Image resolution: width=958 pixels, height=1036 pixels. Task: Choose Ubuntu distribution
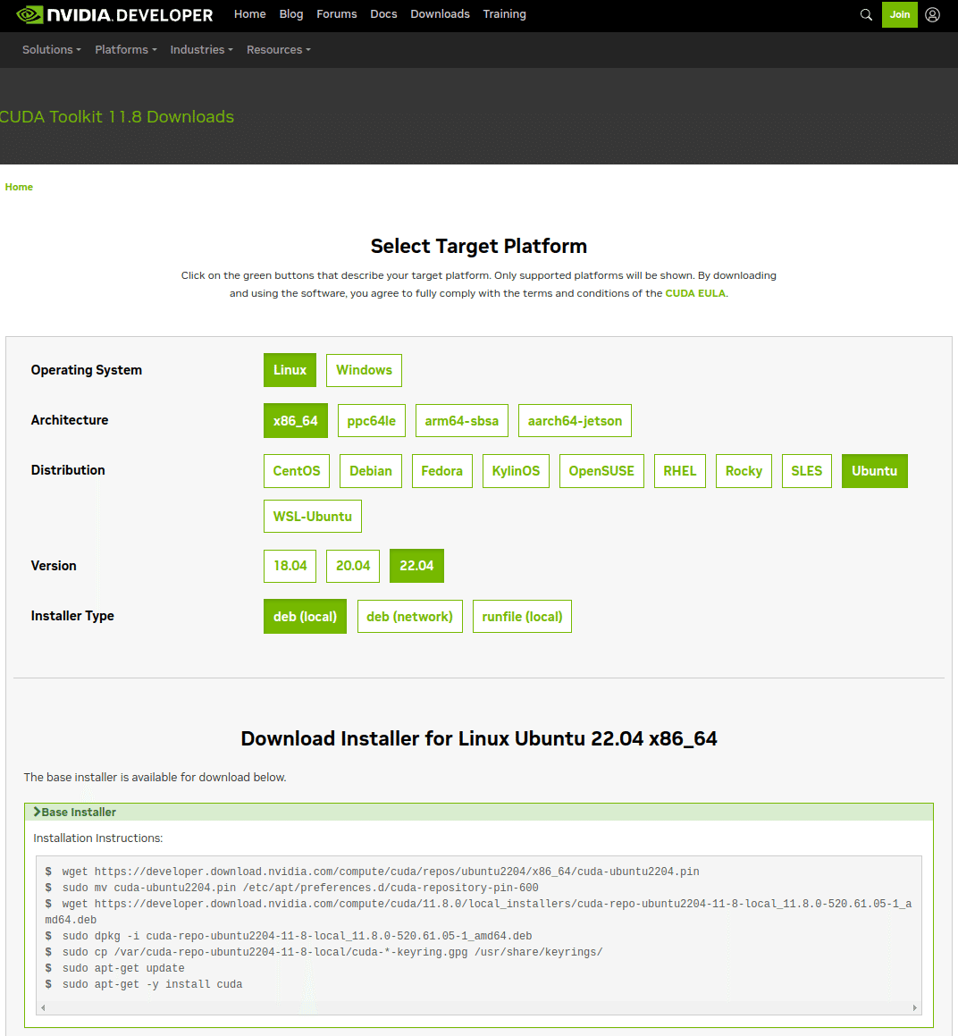(875, 471)
